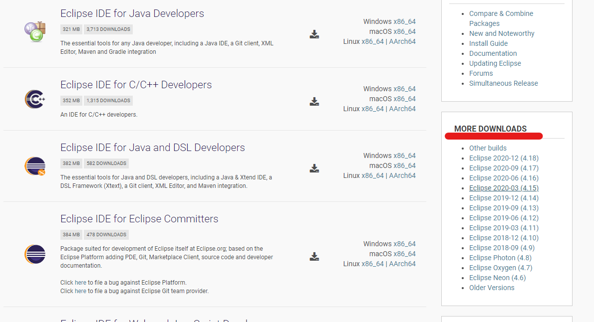The height and width of the screenshot is (322, 594).
Task: Download Eclipse Committers Linux x86_64 build
Action: (x=373, y=264)
